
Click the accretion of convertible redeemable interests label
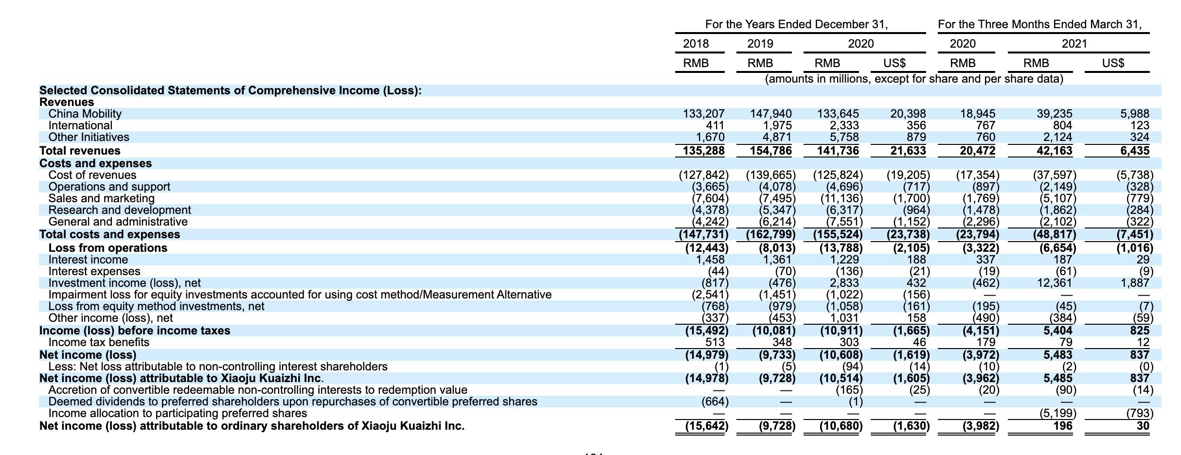[x=258, y=390]
